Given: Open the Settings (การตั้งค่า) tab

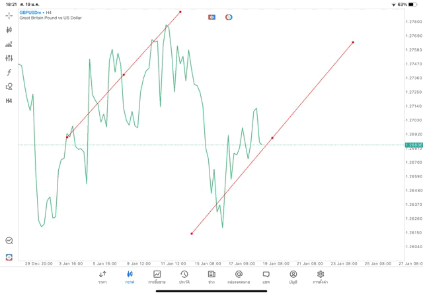Looking at the screenshot, I should click(321, 277).
